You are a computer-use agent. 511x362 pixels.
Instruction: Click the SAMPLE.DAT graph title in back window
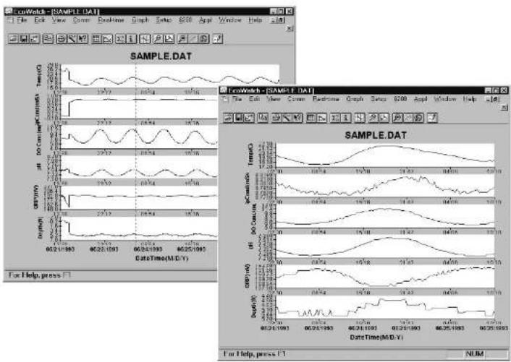pos(161,56)
